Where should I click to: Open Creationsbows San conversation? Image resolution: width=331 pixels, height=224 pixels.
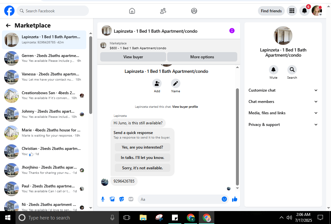coord(44,95)
